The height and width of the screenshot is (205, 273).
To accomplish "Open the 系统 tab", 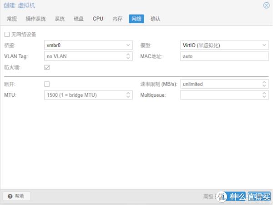I will coord(60,19).
